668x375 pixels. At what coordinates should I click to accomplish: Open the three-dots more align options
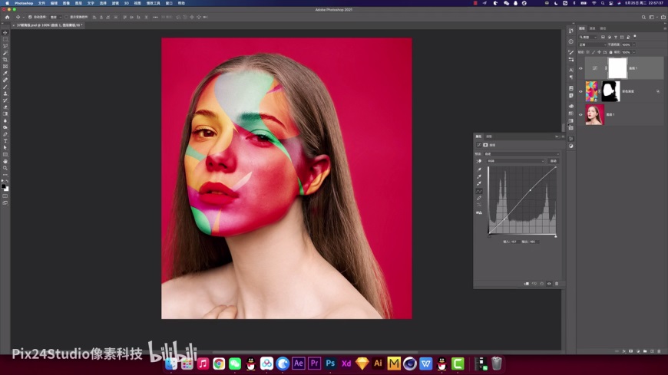click(x=155, y=17)
